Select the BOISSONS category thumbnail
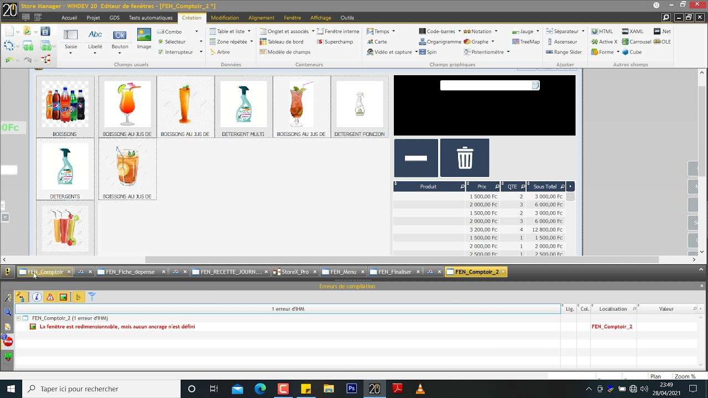This screenshot has width=708, height=398. click(x=65, y=107)
